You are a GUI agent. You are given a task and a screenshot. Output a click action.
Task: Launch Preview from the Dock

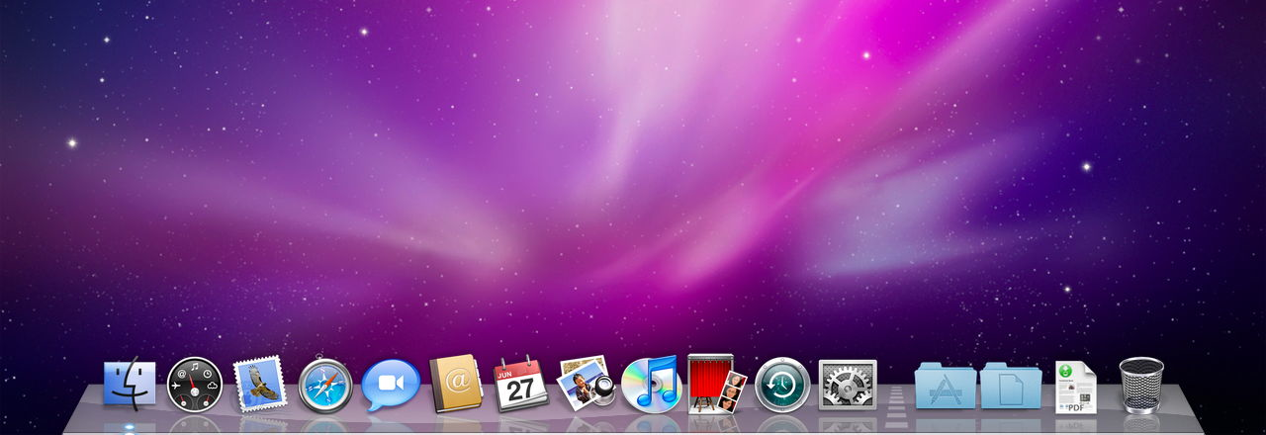(588, 384)
